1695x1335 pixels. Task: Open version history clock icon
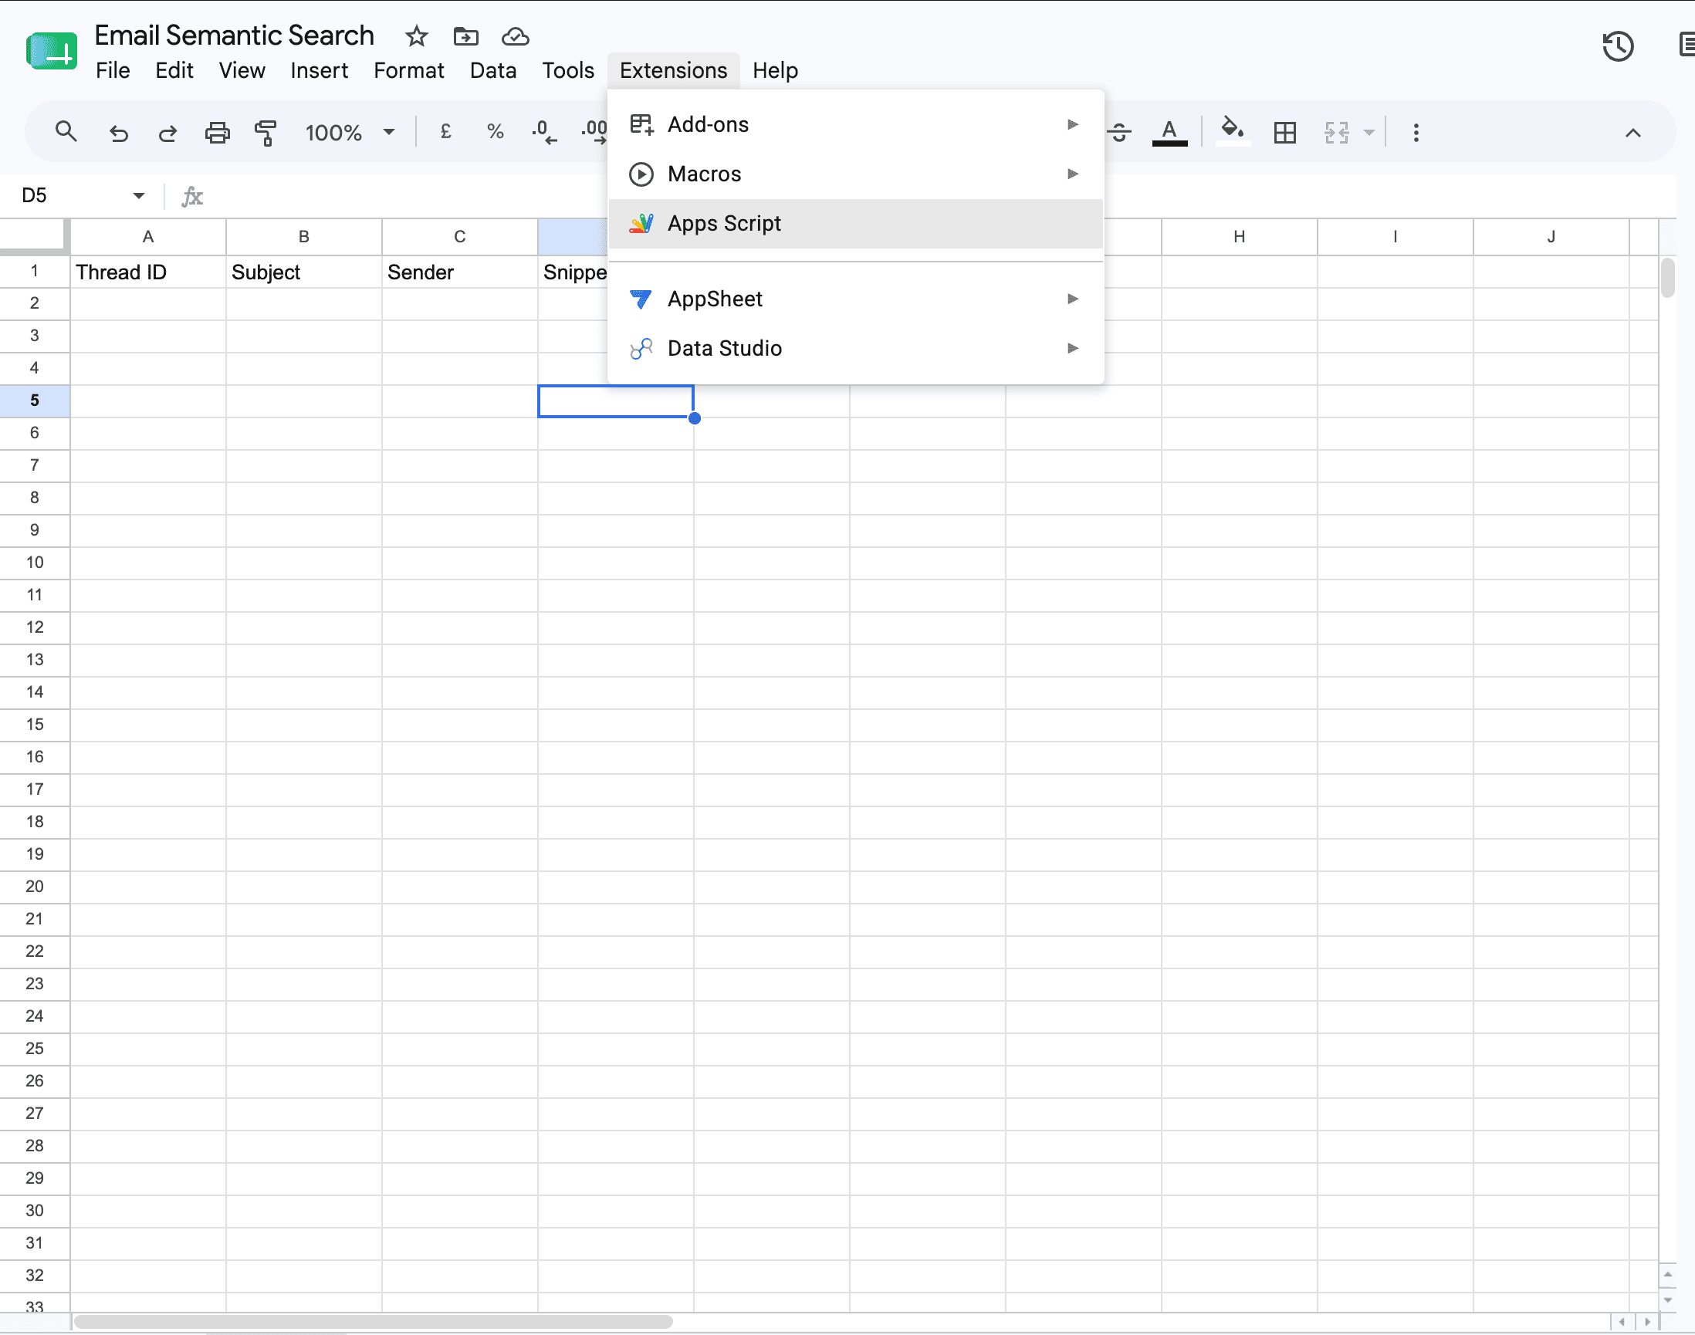[1618, 46]
